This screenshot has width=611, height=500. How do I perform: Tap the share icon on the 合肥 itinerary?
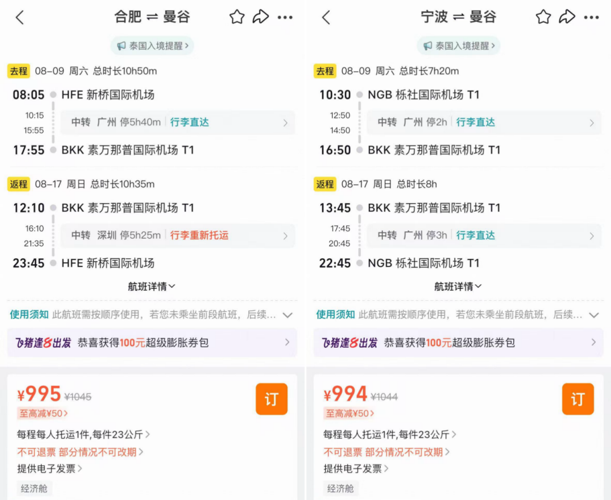click(261, 17)
